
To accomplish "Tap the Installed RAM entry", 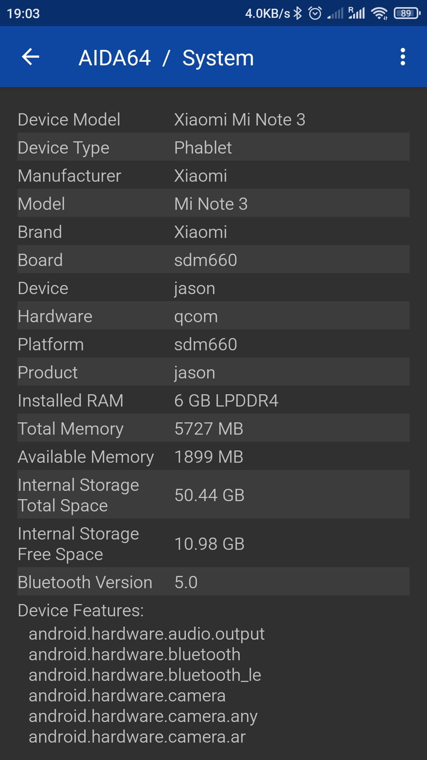I will pos(158,400).
